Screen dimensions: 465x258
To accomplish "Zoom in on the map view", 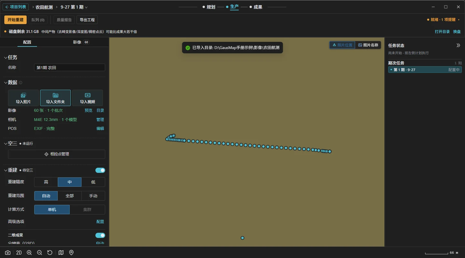I will pos(29,253).
